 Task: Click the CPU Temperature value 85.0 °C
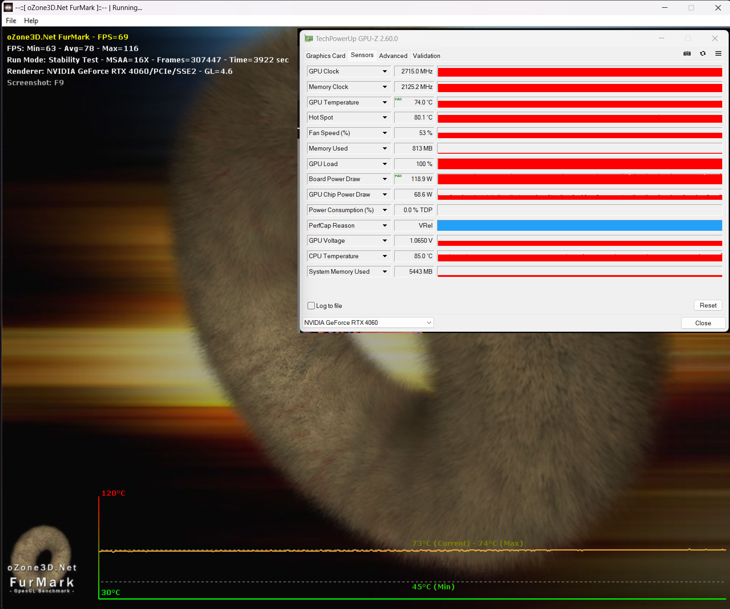[x=414, y=256]
